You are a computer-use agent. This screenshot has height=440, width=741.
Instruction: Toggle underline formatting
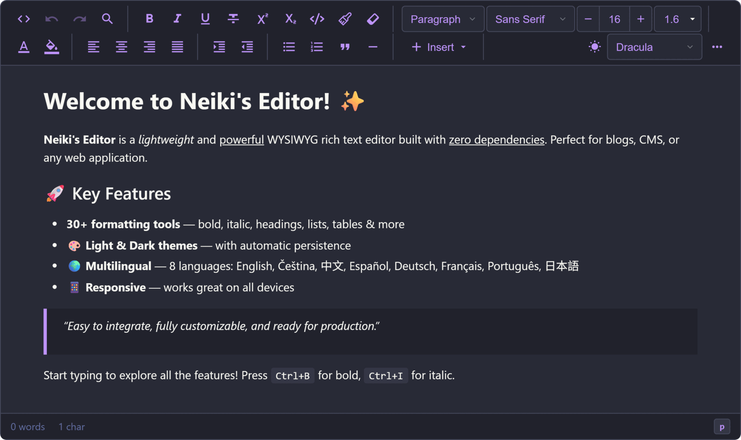[205, 19]
